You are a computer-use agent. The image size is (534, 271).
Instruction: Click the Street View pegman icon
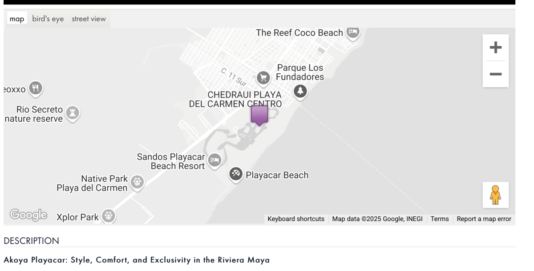tap(495, 195)
